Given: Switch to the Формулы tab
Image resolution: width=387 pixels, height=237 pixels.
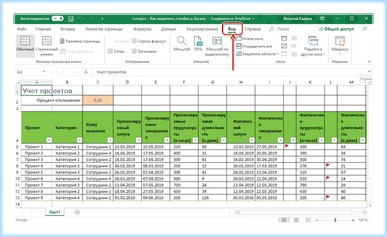Looking at the screenshot, I should pyautogui.click(x=142, y=29).
